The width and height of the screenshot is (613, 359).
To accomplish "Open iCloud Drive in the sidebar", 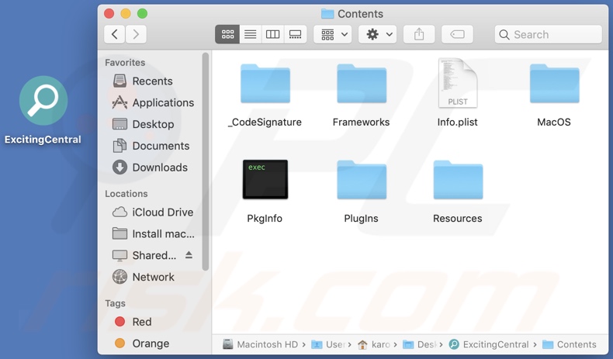I will coord(152,212).
